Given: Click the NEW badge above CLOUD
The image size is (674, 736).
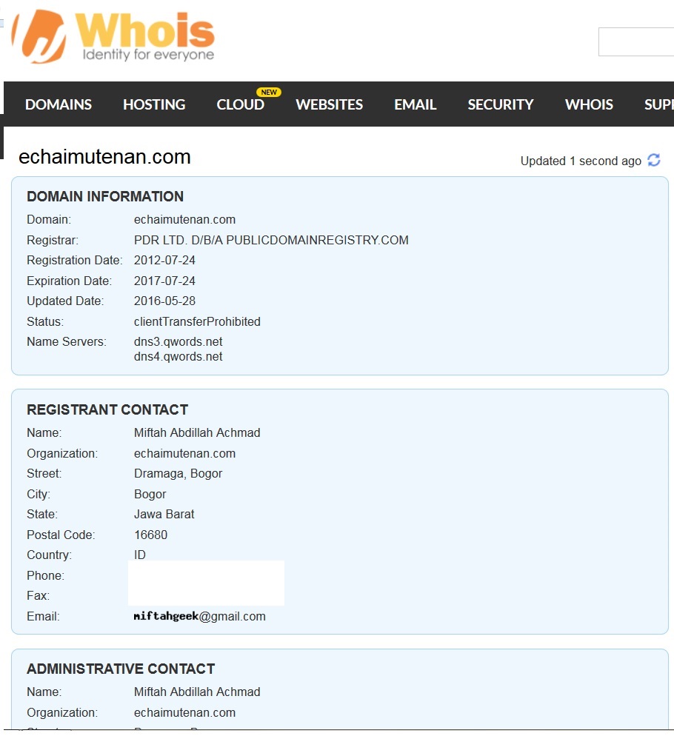Looking at the screenshot, I should [x=269, y=92].
